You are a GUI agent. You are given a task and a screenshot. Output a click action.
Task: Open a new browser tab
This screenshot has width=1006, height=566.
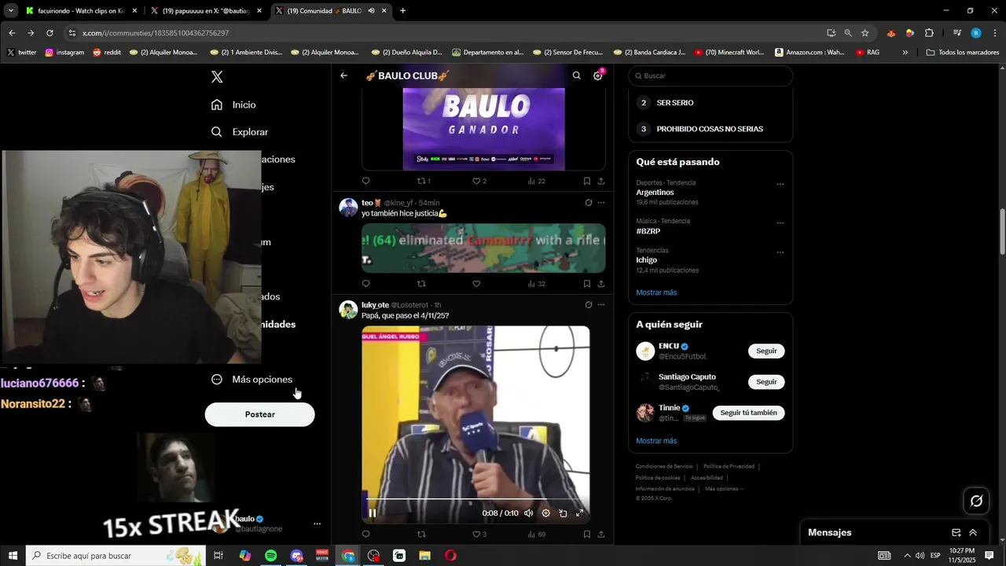coord(403,11)
